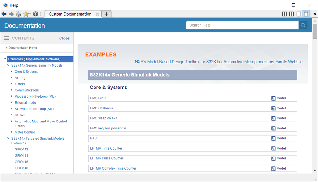Open the LPTMR Pulse Counter link
Screen dimensions: 318x182
(x=107, y=158)
